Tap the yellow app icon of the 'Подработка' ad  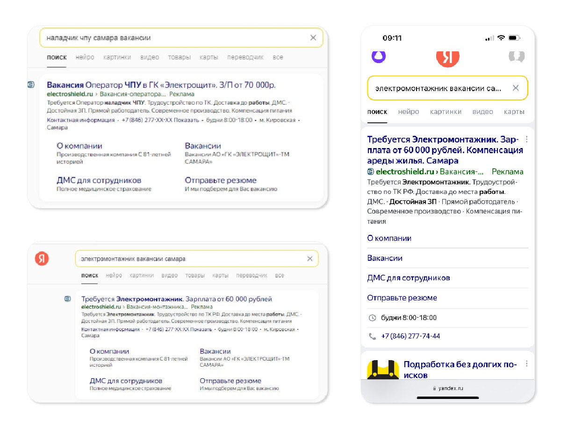pyautogui.click(x=382, y=369)
